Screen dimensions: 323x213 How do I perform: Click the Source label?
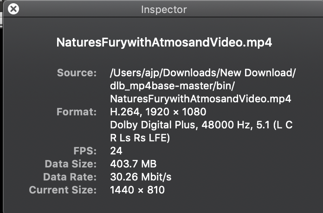tap(77, 73)
